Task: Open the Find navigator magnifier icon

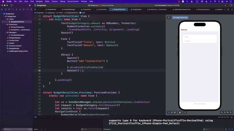Action: pos(13,9)
